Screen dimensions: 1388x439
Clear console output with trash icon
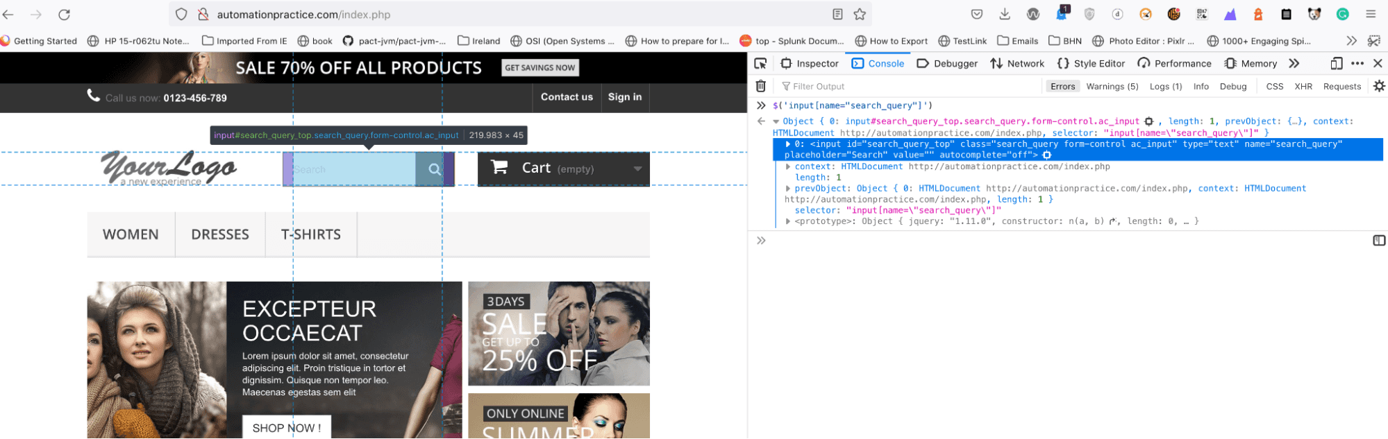point(761,86)
